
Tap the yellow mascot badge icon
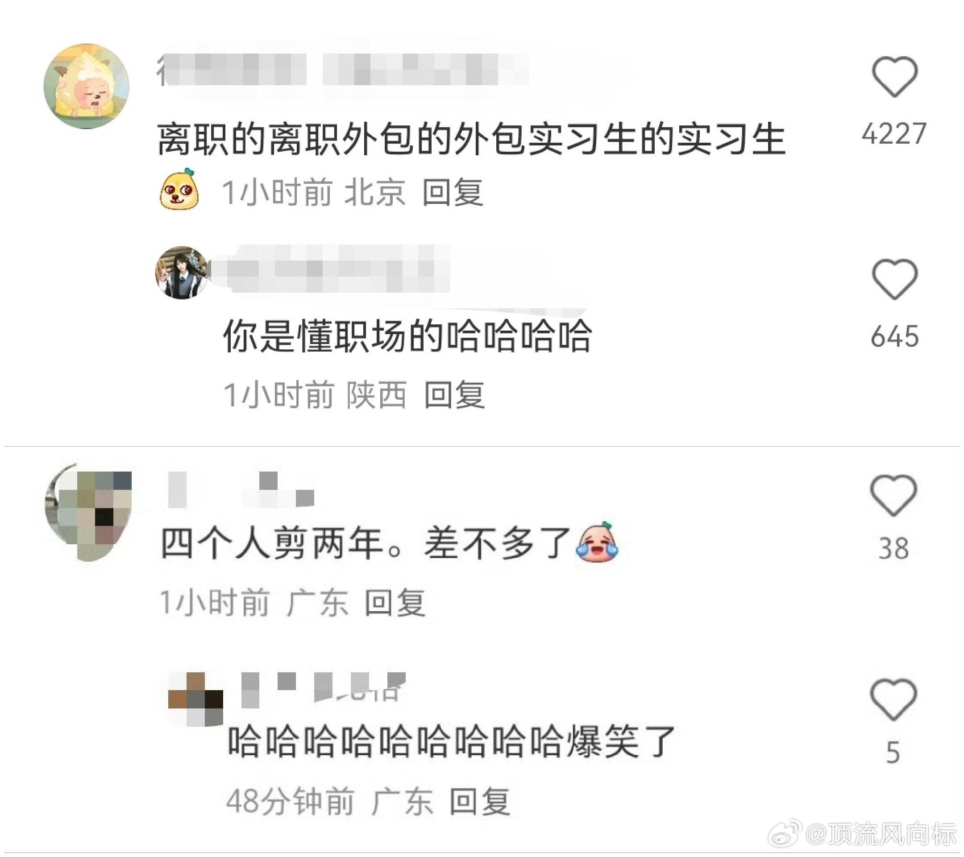[179, 189]
